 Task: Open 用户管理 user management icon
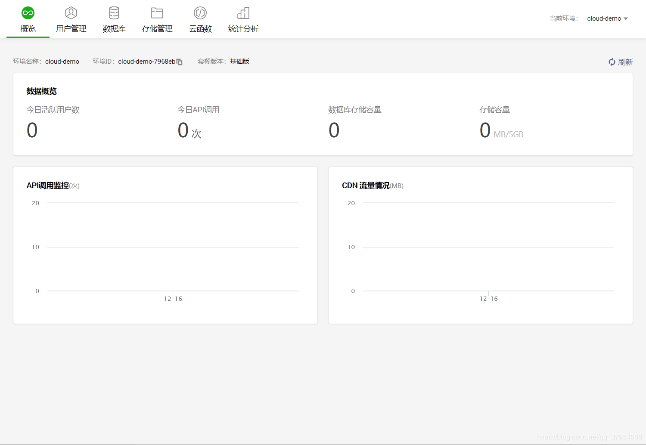tap(71, 13)
